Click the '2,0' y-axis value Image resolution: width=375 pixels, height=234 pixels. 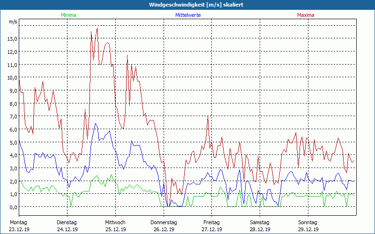13,182
